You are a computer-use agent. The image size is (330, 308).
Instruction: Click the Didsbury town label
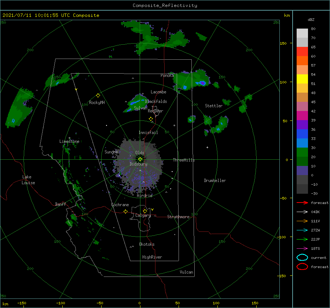click(x=138, y=164)
